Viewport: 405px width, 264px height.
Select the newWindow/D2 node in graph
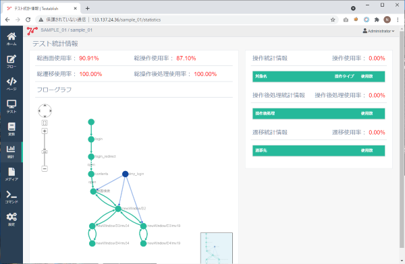[x=118, y=209]
